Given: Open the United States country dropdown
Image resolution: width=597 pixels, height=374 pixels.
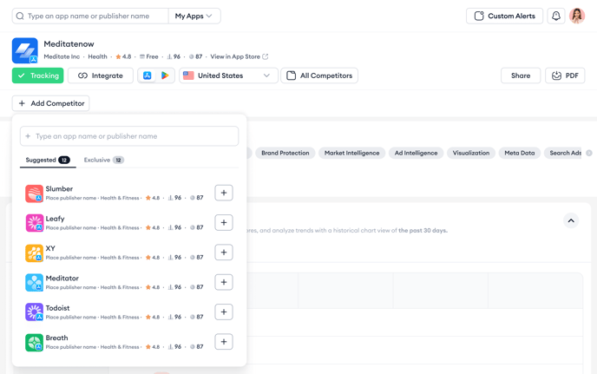Looking at the screenshot, I should coord(228,75).
